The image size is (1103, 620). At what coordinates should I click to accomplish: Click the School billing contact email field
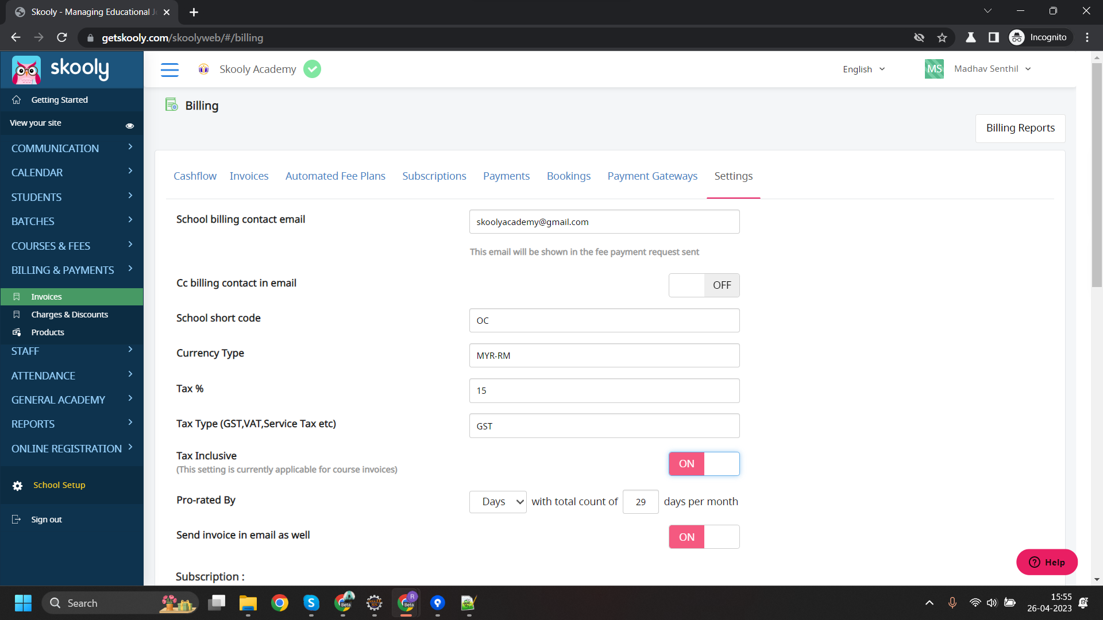604,222
